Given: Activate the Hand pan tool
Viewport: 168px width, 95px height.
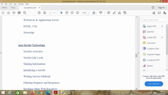Looking at the screenshot, I should (x=67, y=13).
